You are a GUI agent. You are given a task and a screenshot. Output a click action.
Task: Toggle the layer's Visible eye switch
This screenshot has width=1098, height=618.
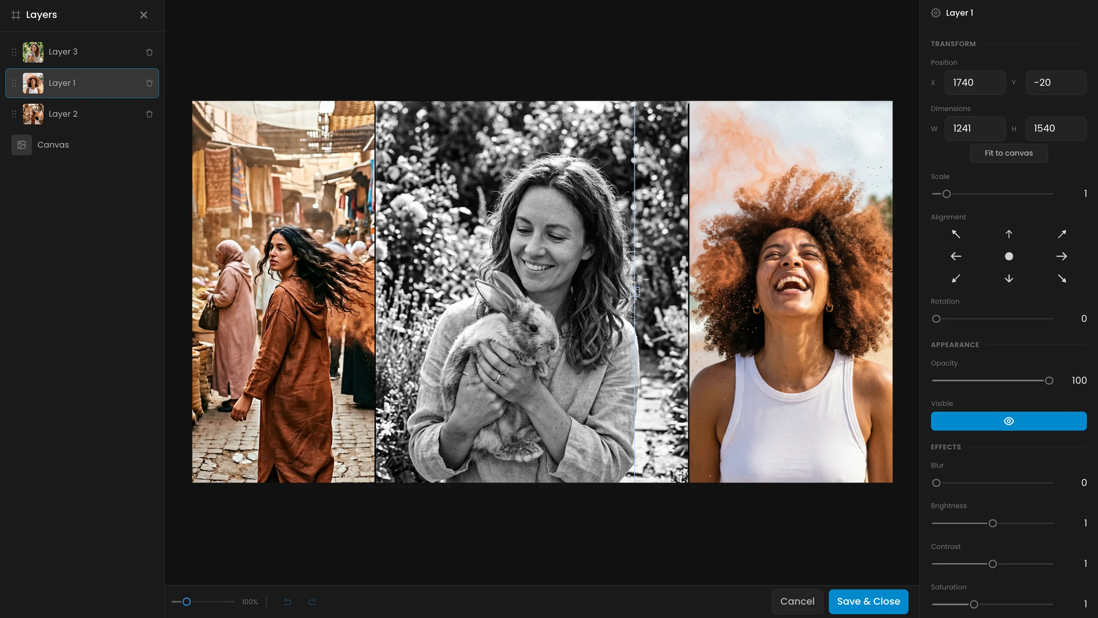[1008, 421]
